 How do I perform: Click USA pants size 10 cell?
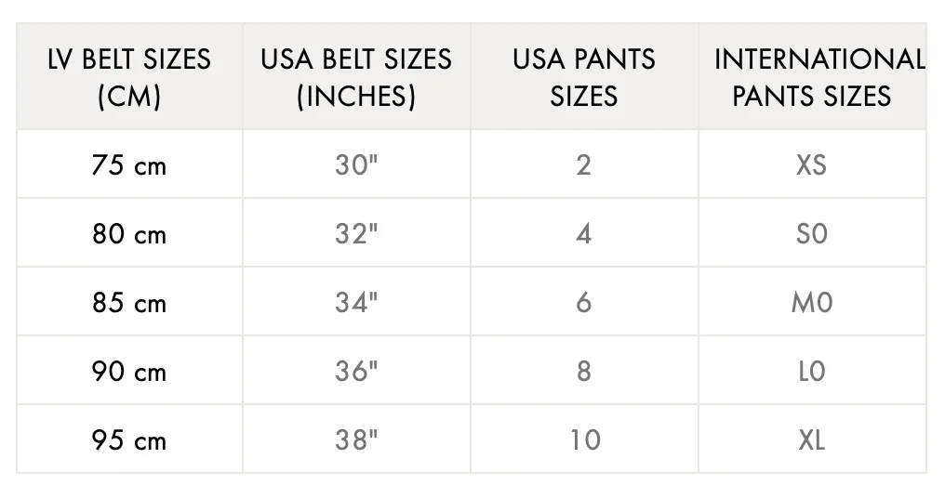tap(584, 439)
